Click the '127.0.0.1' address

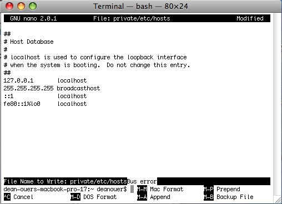(x=18, y=80)
